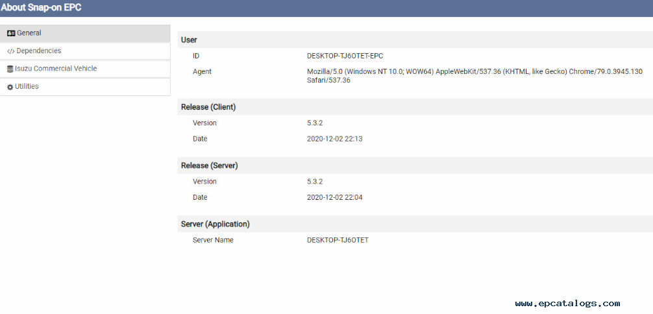653x314 pixels.
Task: Click the server date 2020-12-02 22:04
Action: click(334, 197)
